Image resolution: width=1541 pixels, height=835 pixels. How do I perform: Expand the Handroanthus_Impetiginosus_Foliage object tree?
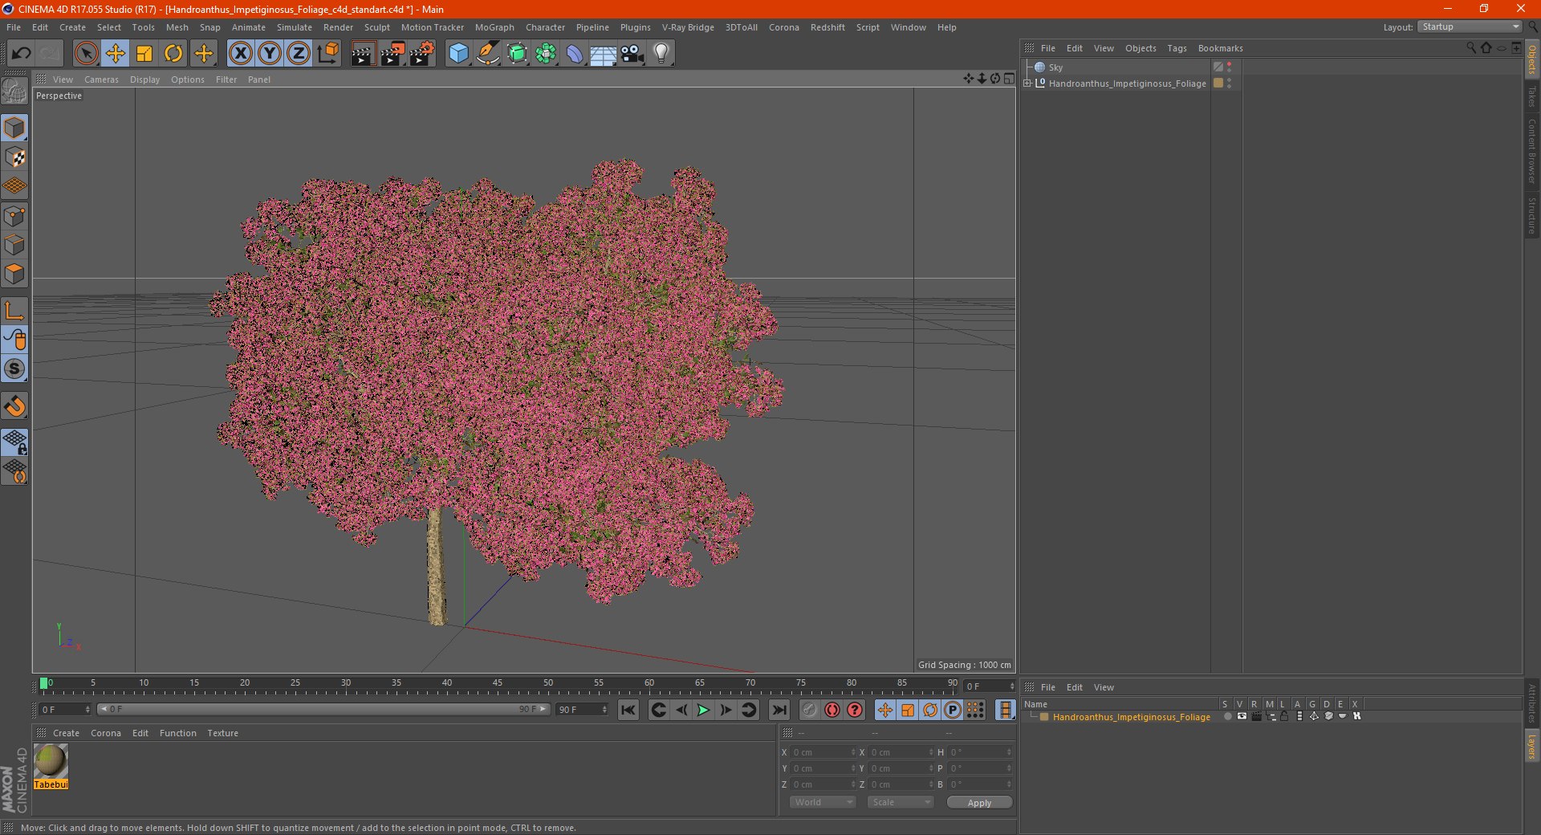coord(1027,83)
